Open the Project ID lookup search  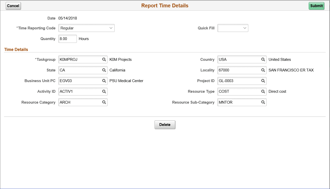pyautogui.click(x=263, y=81)
